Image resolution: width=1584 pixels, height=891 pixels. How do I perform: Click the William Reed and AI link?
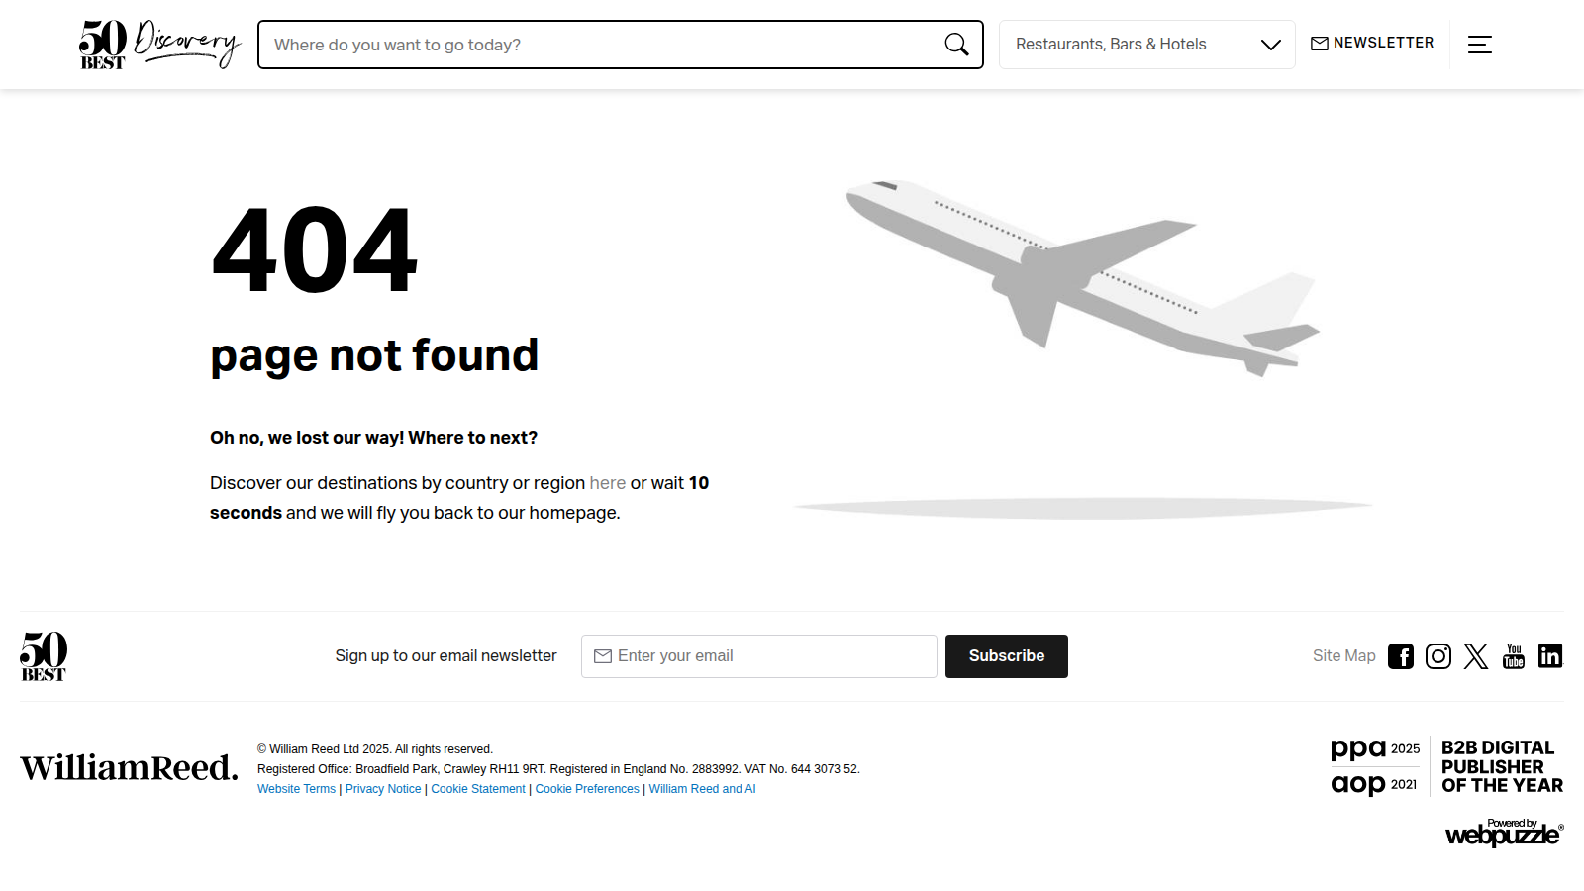coord(702,789)
